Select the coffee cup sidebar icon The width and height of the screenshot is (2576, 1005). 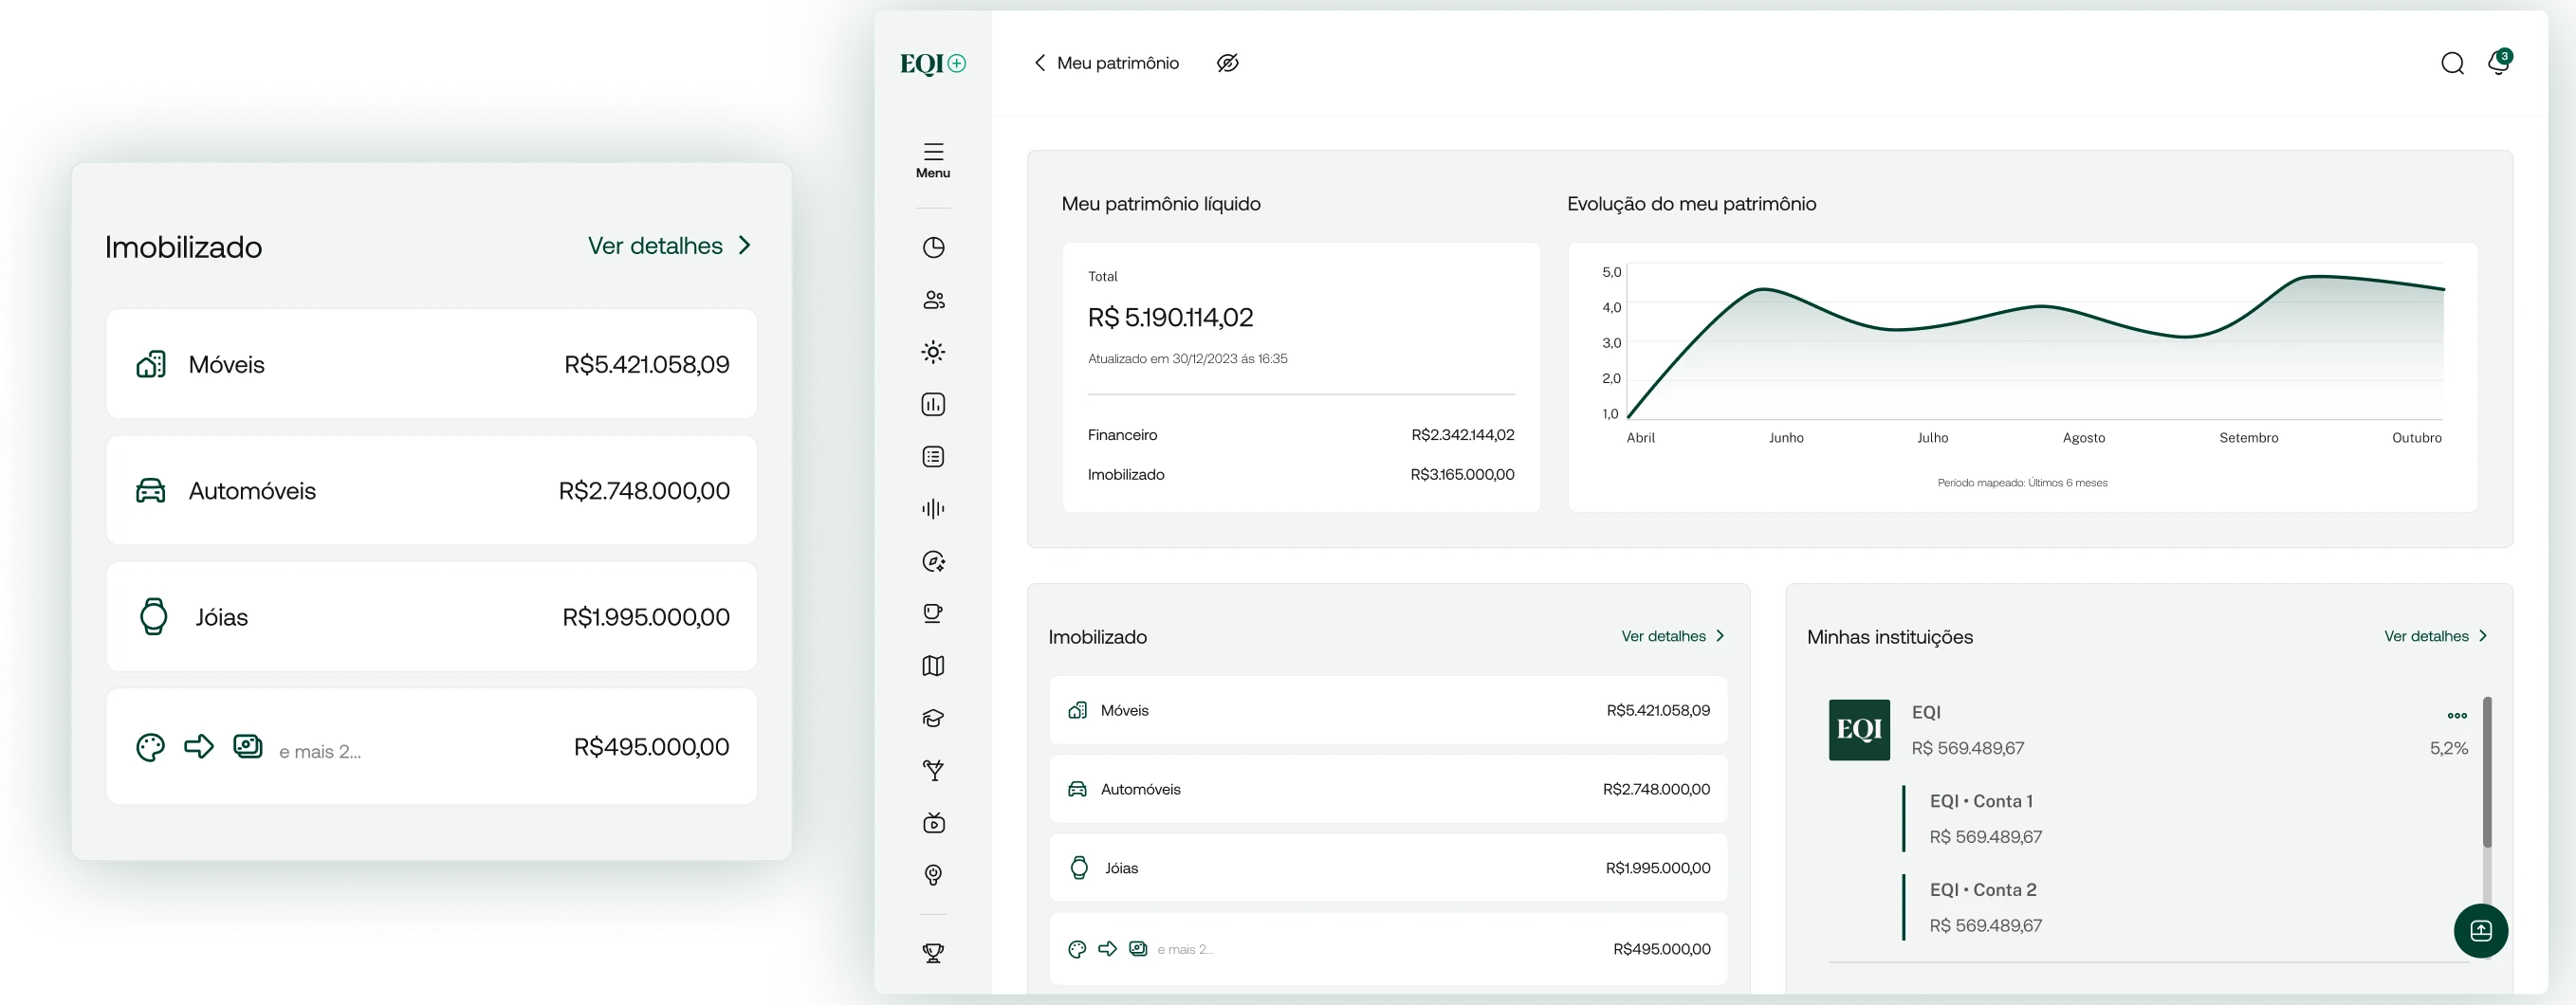pos(933,613)
